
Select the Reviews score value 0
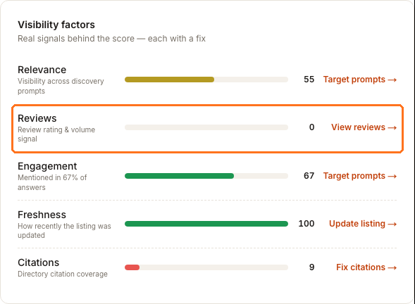point(312,127)
